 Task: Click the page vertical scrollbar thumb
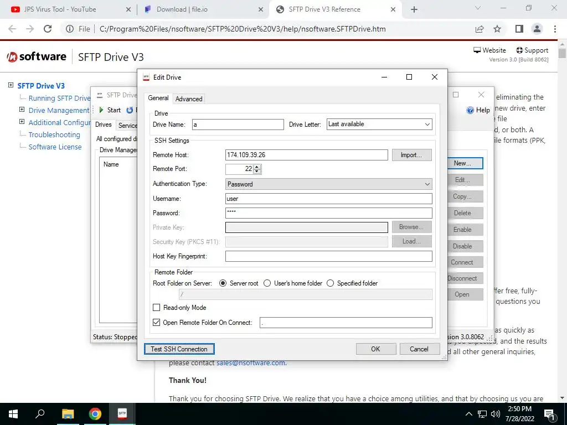pos(561,53)
